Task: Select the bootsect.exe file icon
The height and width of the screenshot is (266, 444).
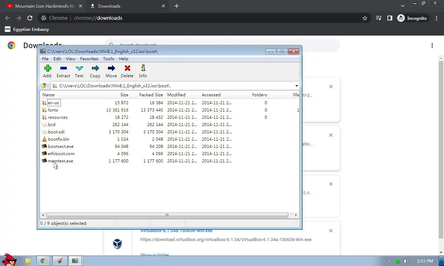Action: tap(44, 146)
